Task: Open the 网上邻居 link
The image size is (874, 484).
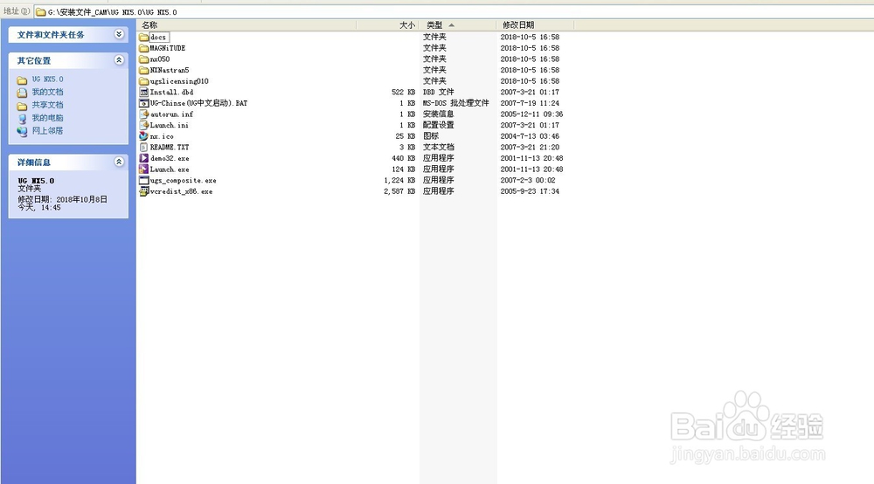Action: [x=47, y=130]
